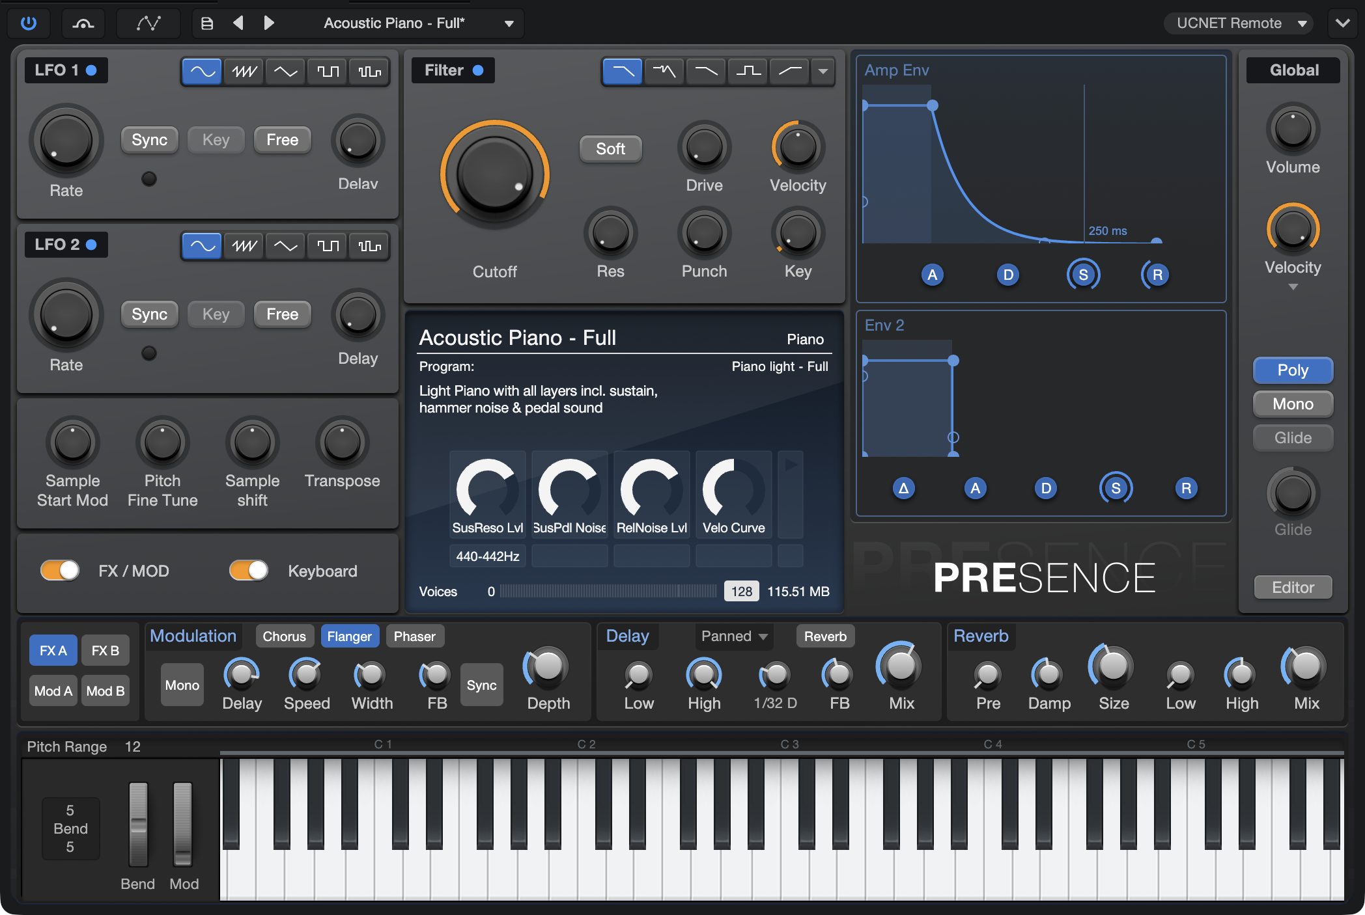Toggle the Keyboard switch
The width and height of the screenshot is (1365, 915).
click(x=249, y=571)
